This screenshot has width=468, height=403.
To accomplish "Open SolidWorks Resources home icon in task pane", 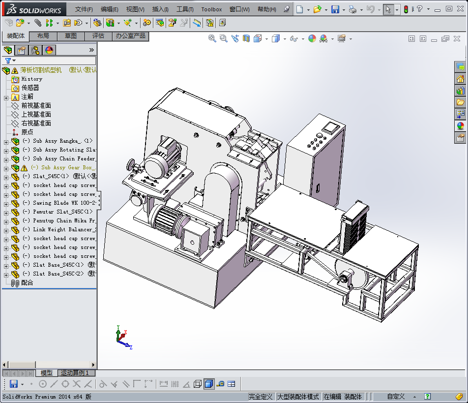I will click(460, 79).
